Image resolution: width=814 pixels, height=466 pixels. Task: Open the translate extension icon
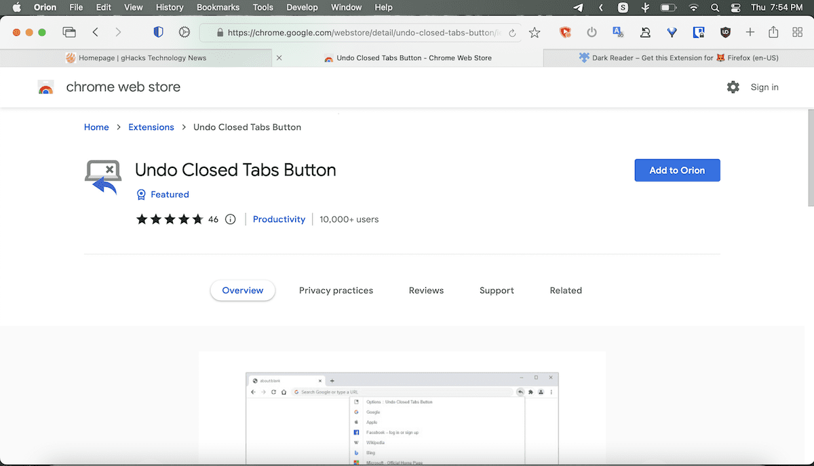[x=618, y=32]
